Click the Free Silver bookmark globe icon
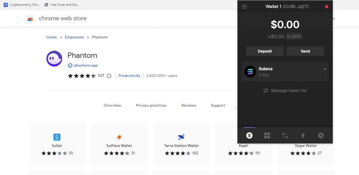359x175 pixels. click(46, 5)
